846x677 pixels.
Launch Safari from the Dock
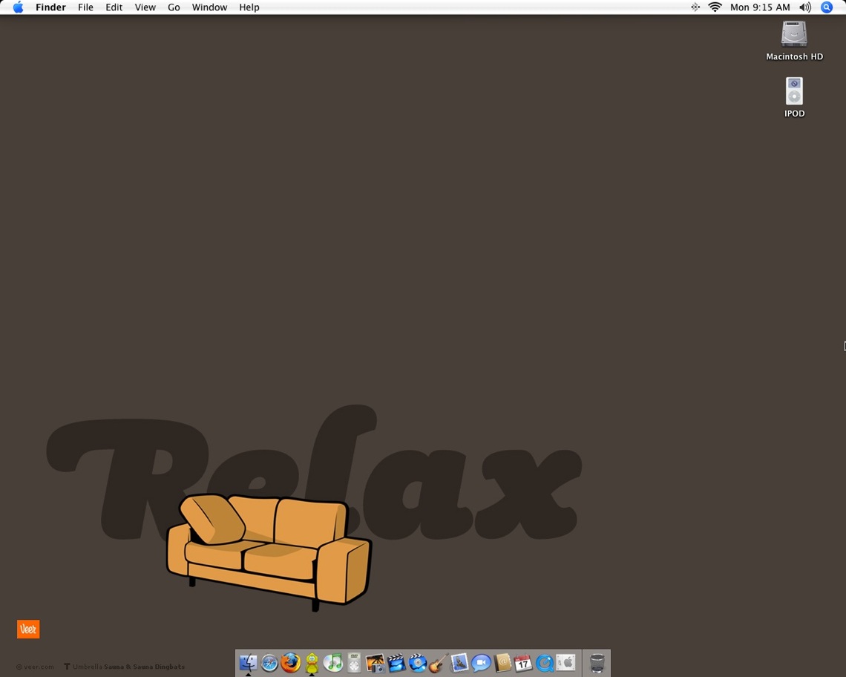click(x=269, y=663)
